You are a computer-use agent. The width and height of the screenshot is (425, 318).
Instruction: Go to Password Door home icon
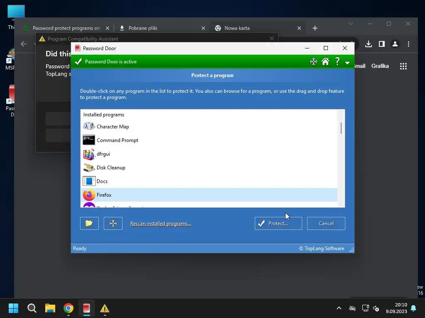click(325, 62)
